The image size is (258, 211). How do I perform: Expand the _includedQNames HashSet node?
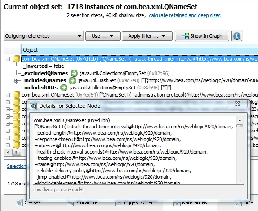tap(16, 80)
